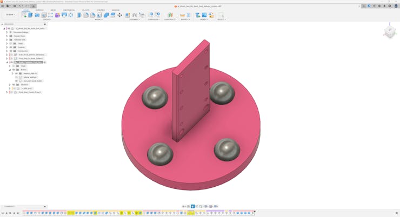Expand the Named Views folder
Screen dimensions: 400x217
tap(7, 36)
